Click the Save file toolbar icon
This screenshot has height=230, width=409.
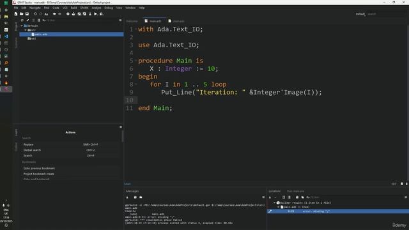[27, 14]
